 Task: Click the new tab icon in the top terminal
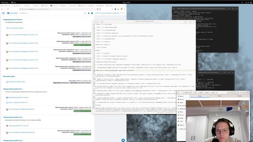tap(174, 8)
